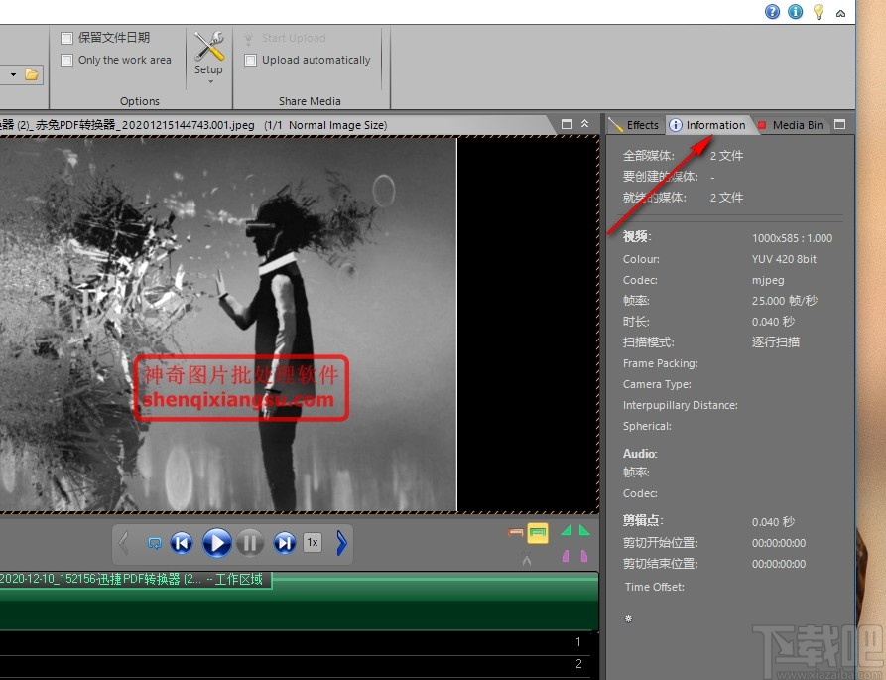The image size is (886, 680).
Task: Select the highlighted green timeline mode icon
Action: pyautogui.click(x=538, y=533)
